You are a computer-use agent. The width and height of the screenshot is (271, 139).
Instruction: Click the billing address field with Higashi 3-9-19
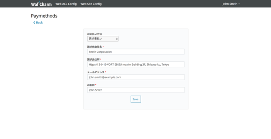click(136, 65)
